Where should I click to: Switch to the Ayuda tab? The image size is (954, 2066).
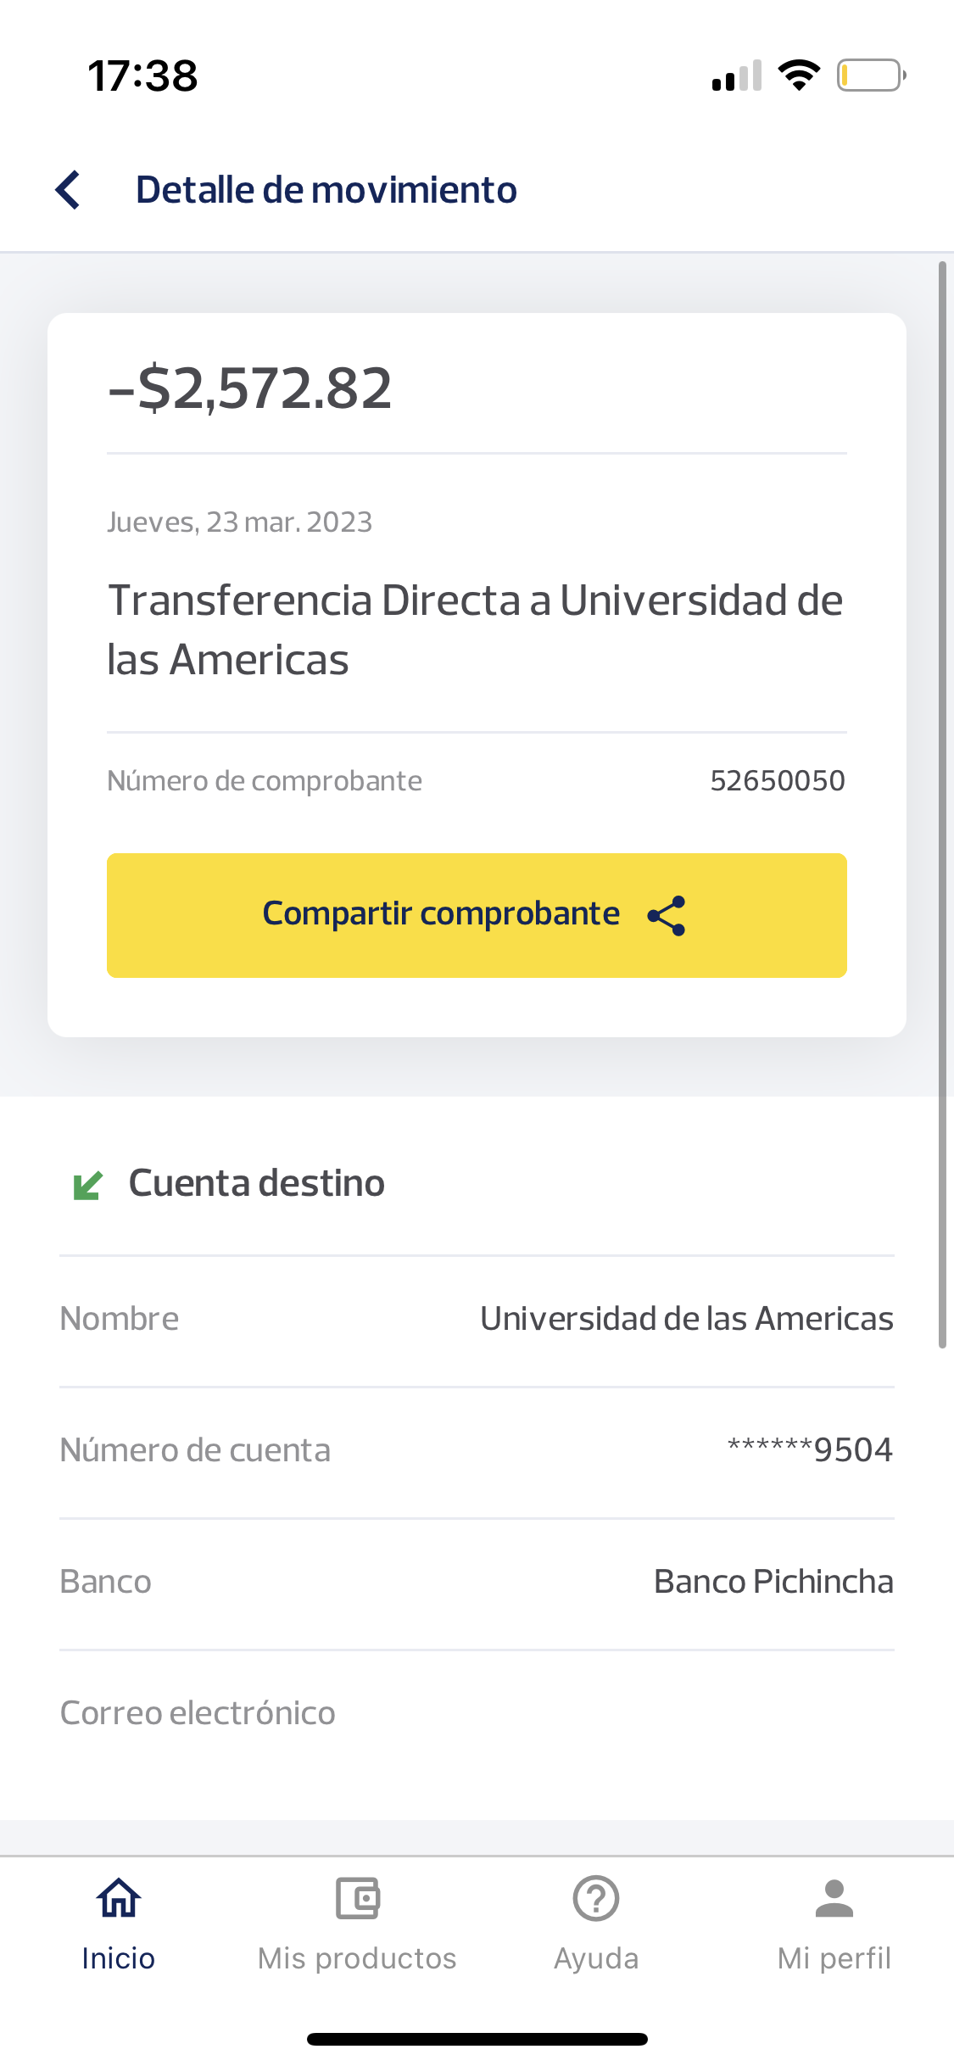(x=596, y=1958)
